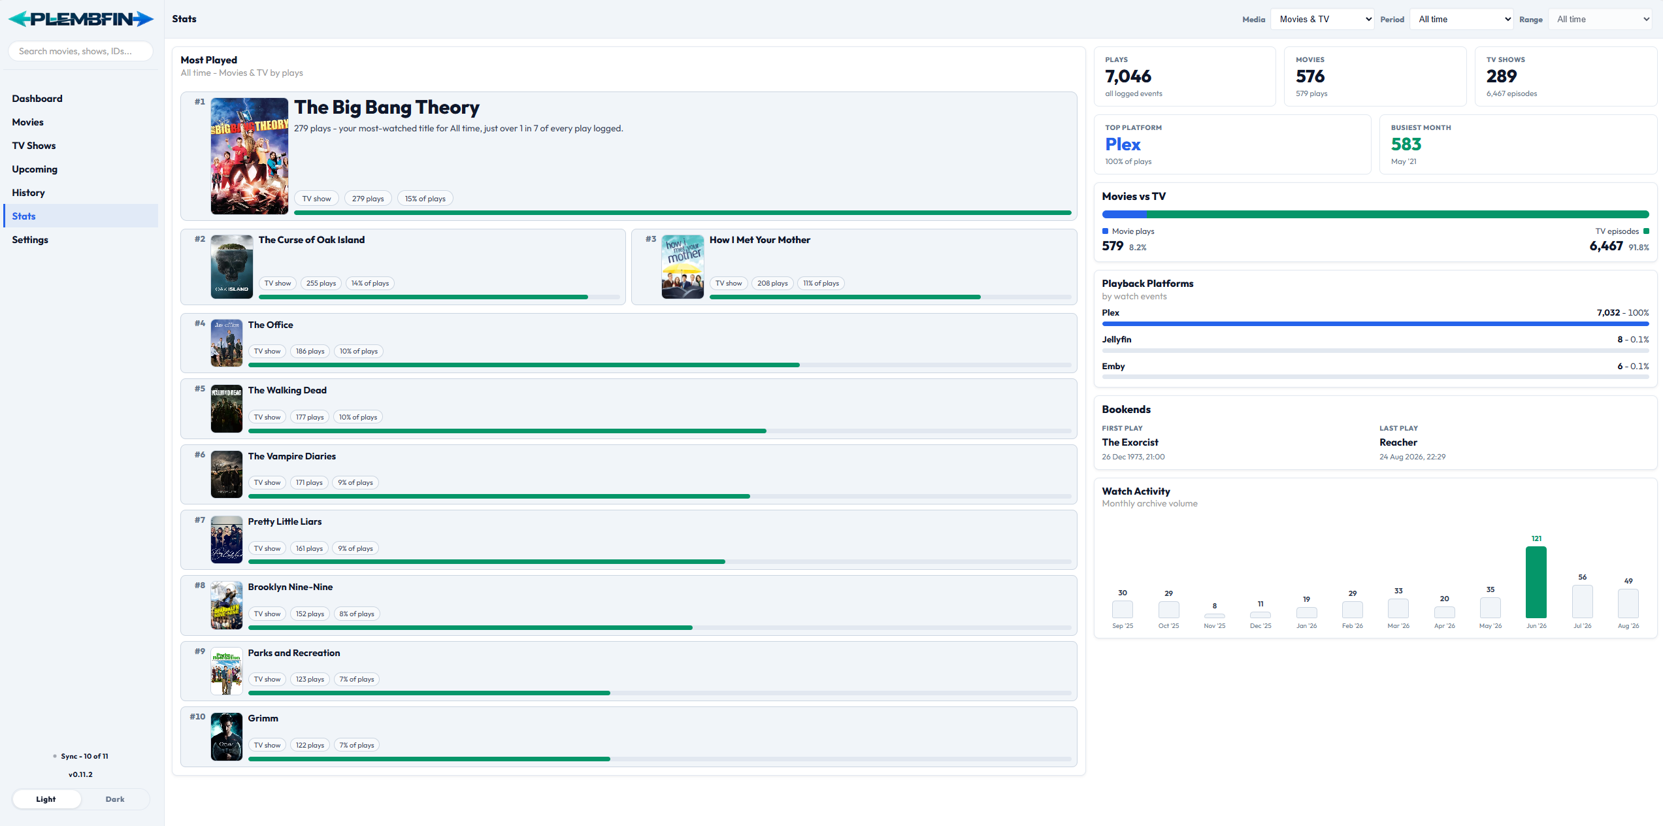Open The Curse of Oak Island poster

(x=232, y=267)
